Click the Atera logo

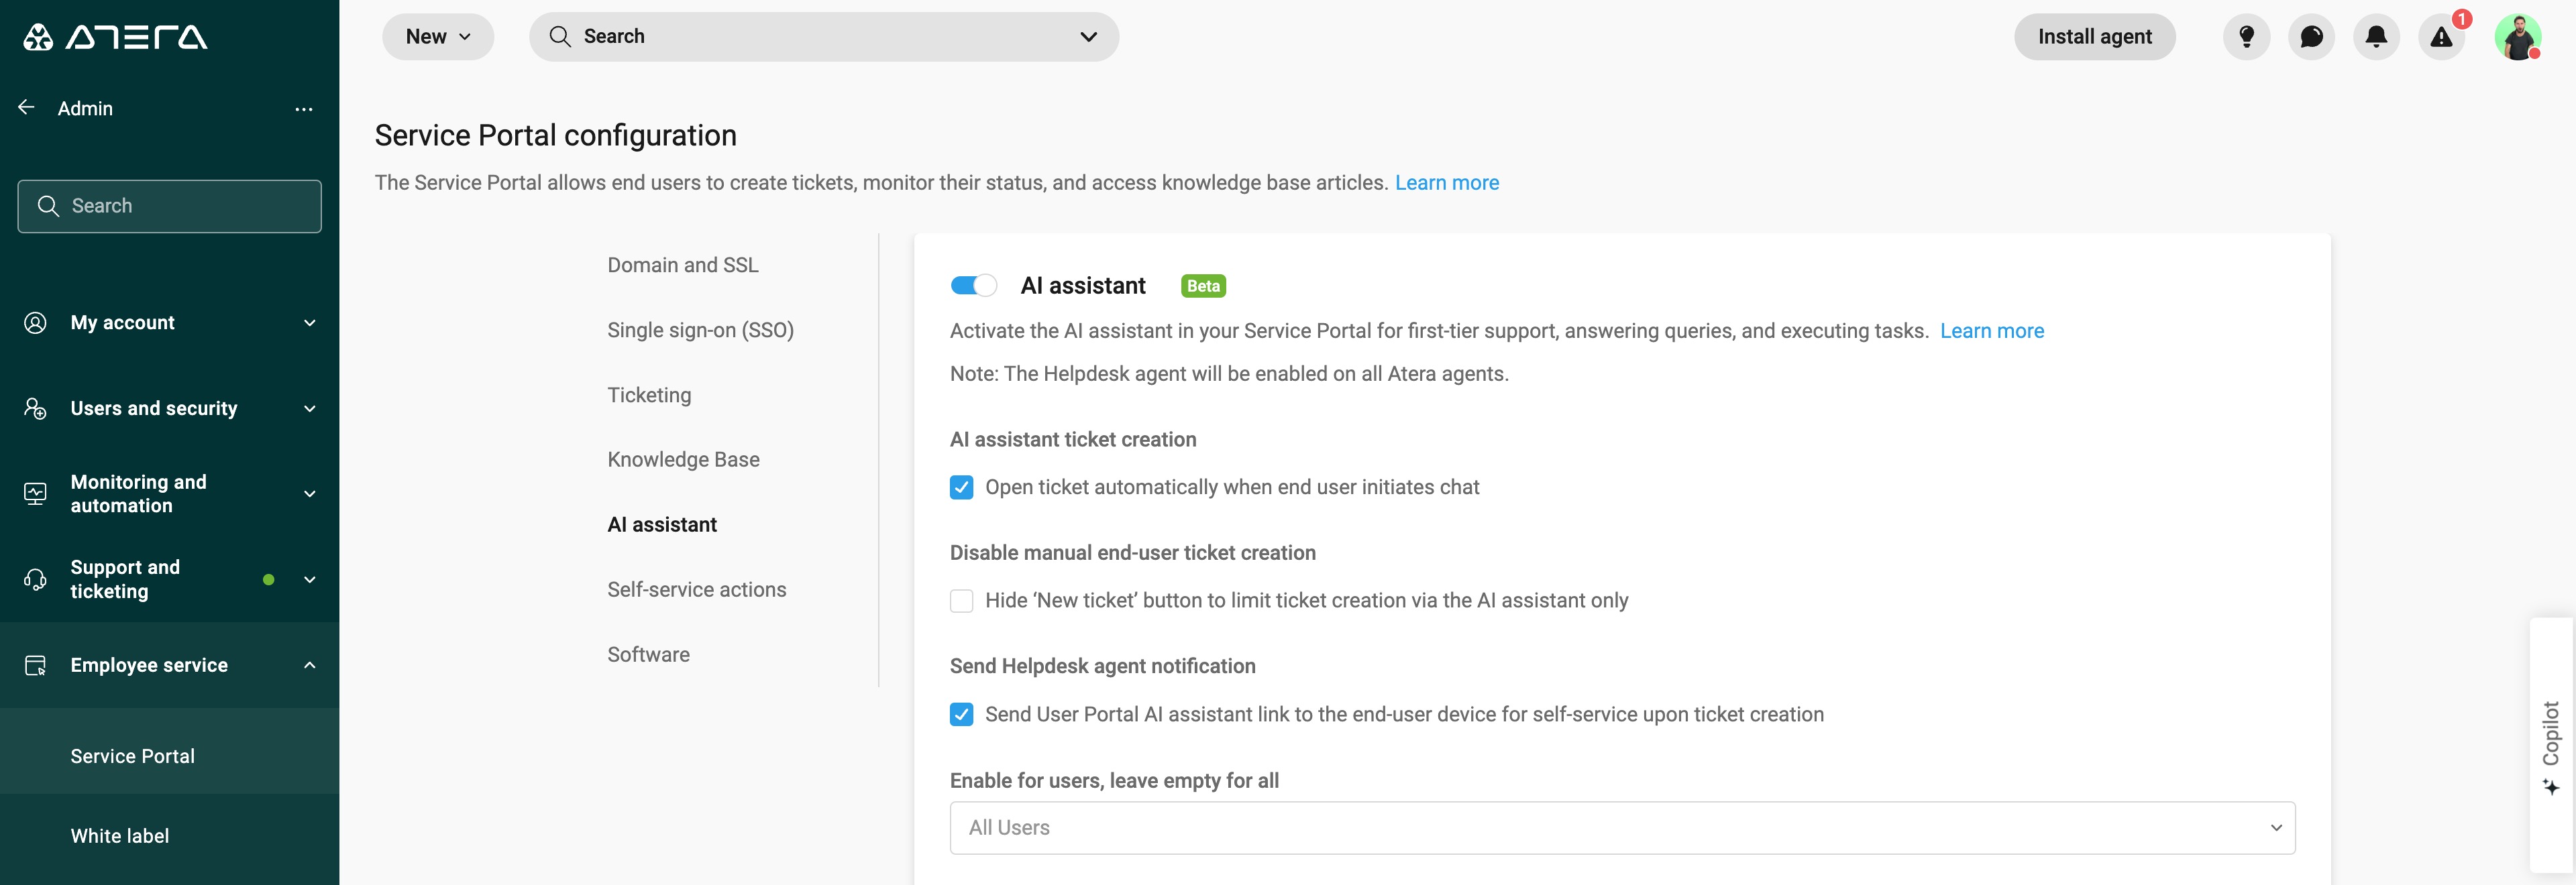[115, 37]
